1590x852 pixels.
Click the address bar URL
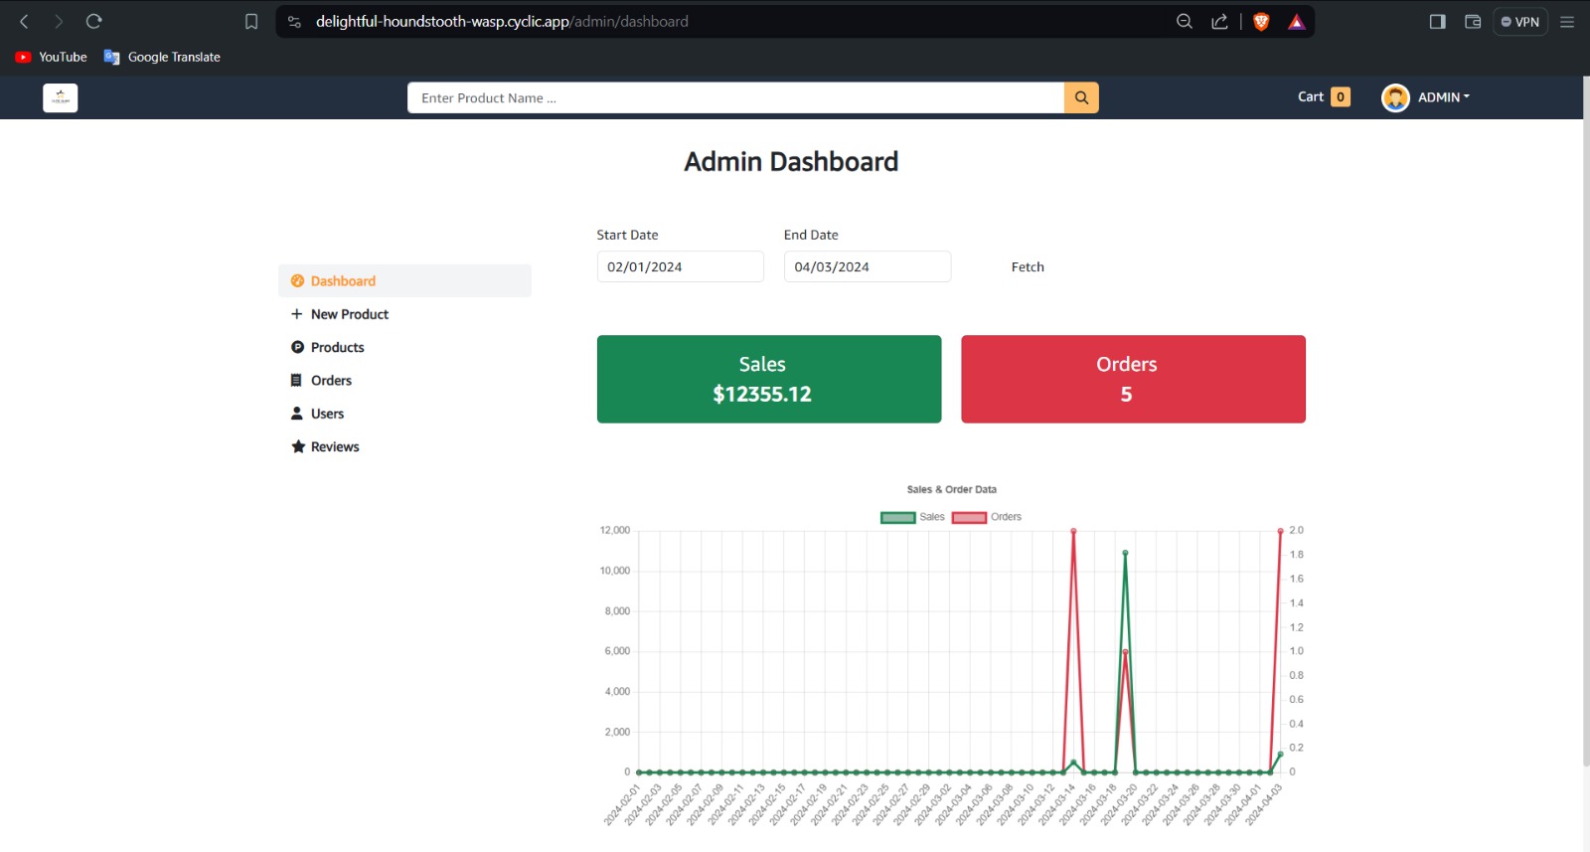tap(502, 21)
